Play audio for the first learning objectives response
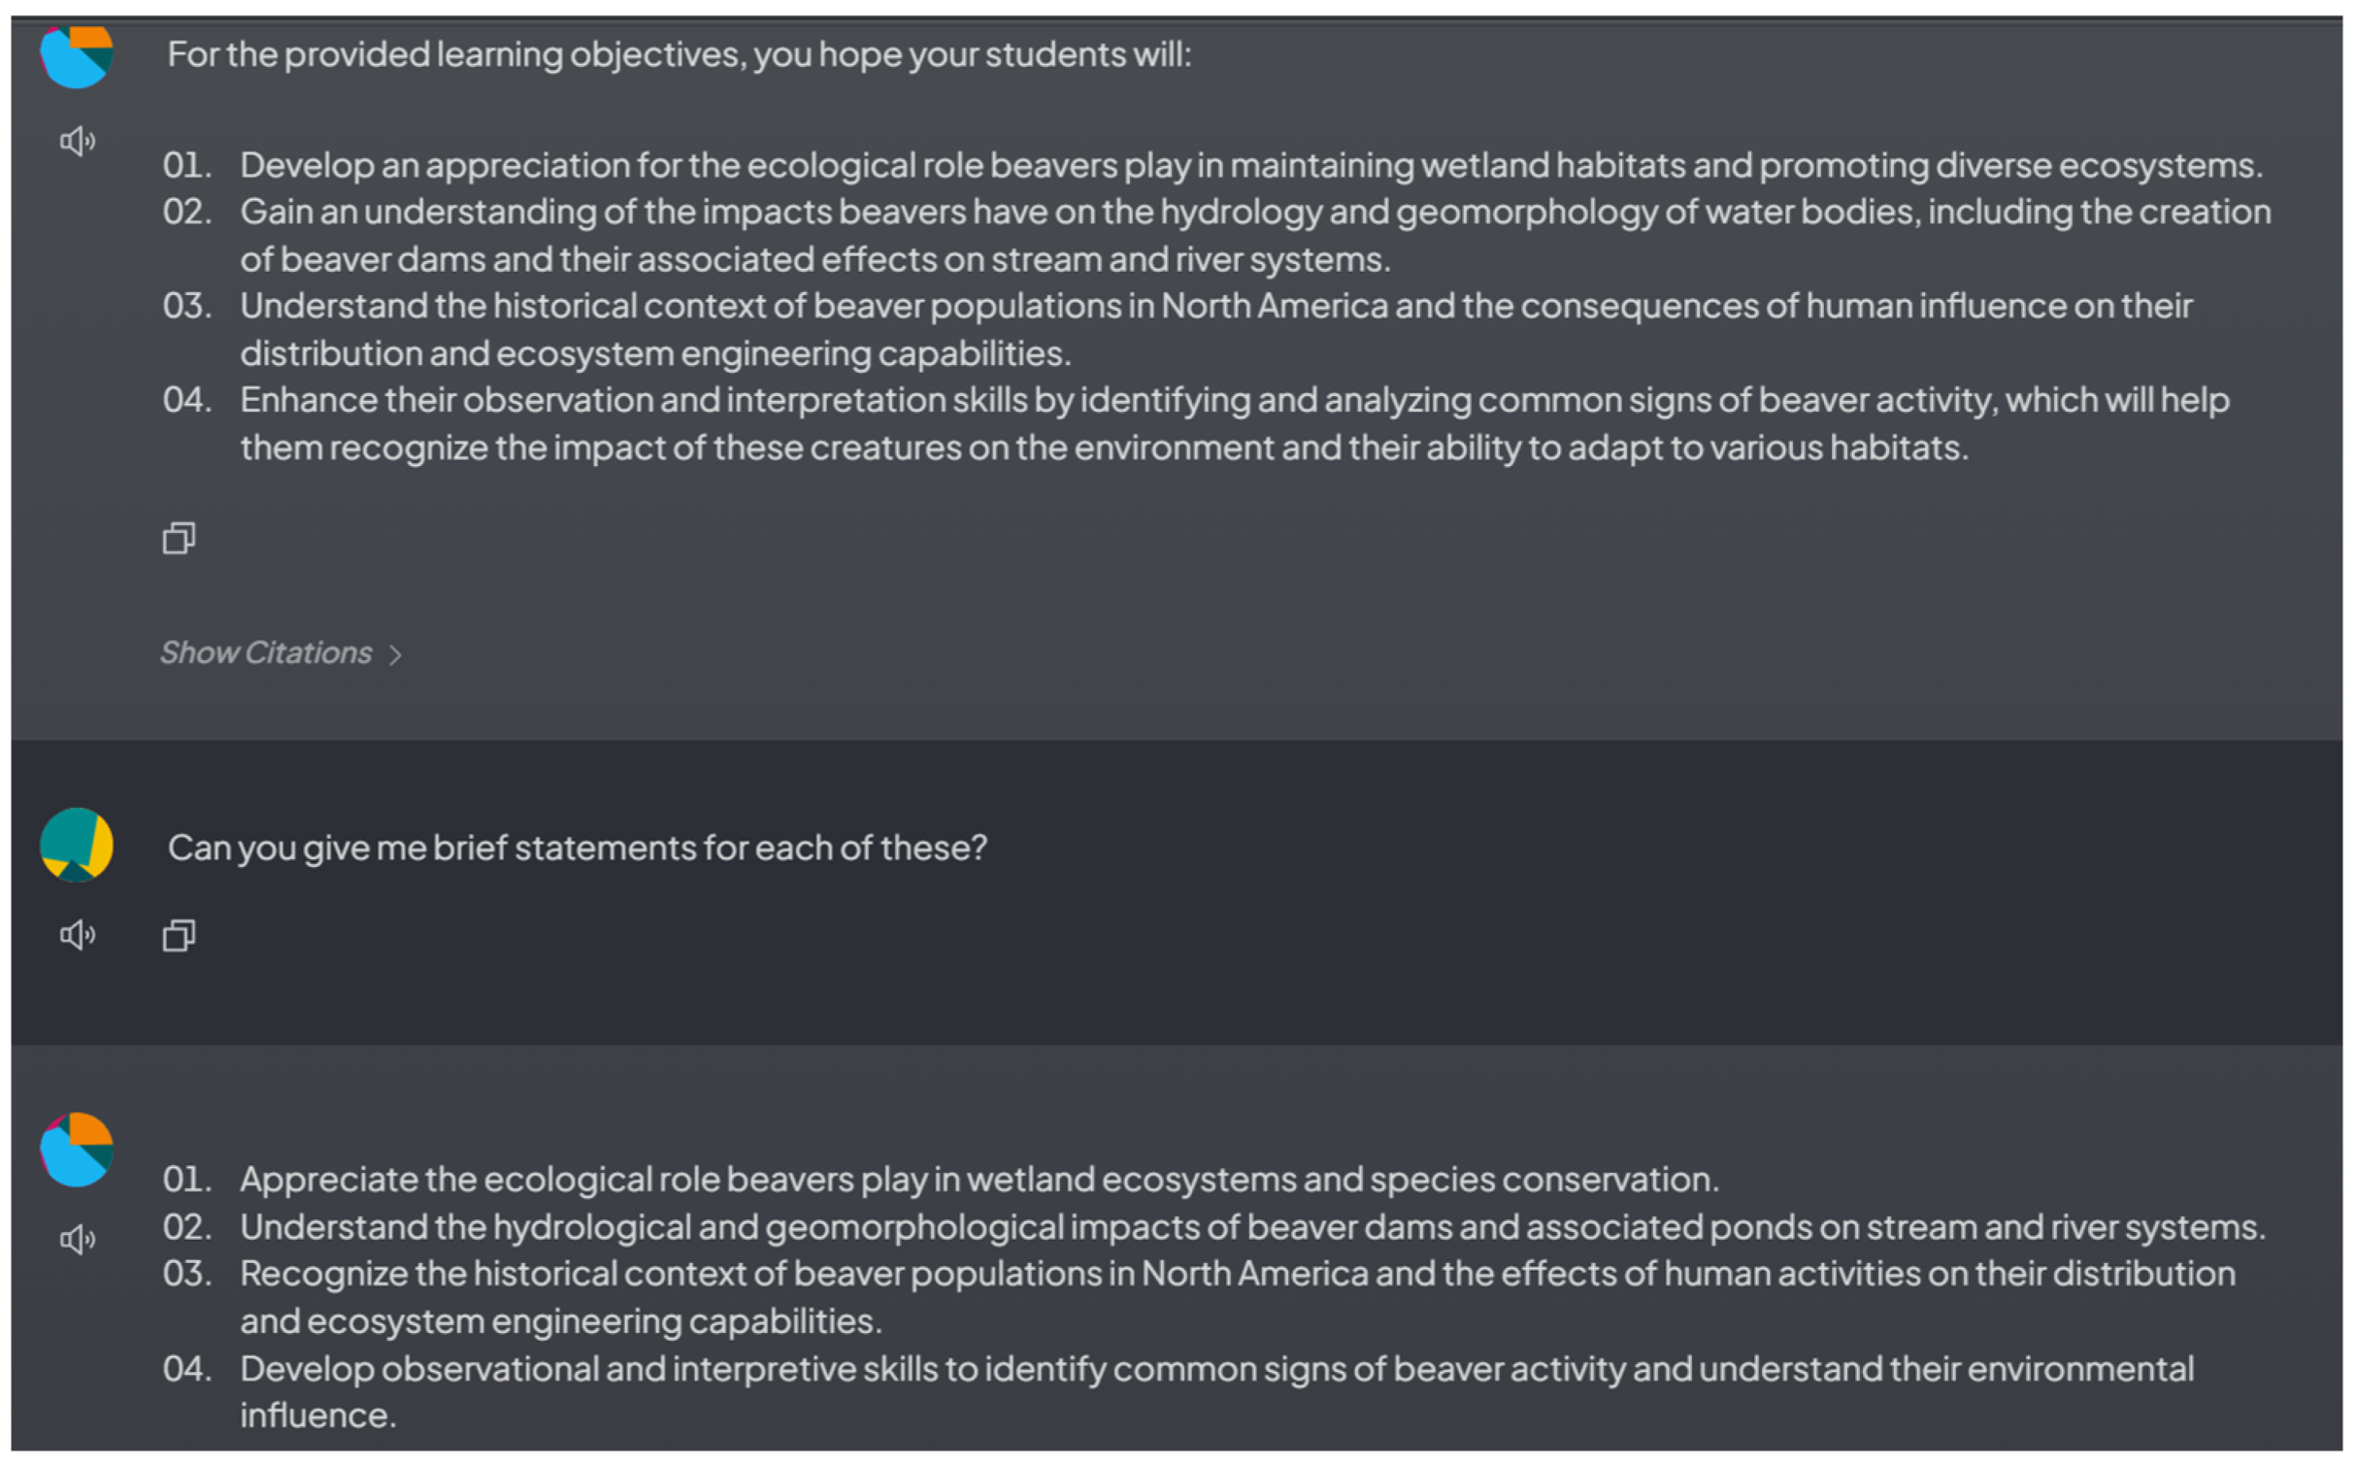The height and width of the screenshot is (1465, 2356). 78,142
